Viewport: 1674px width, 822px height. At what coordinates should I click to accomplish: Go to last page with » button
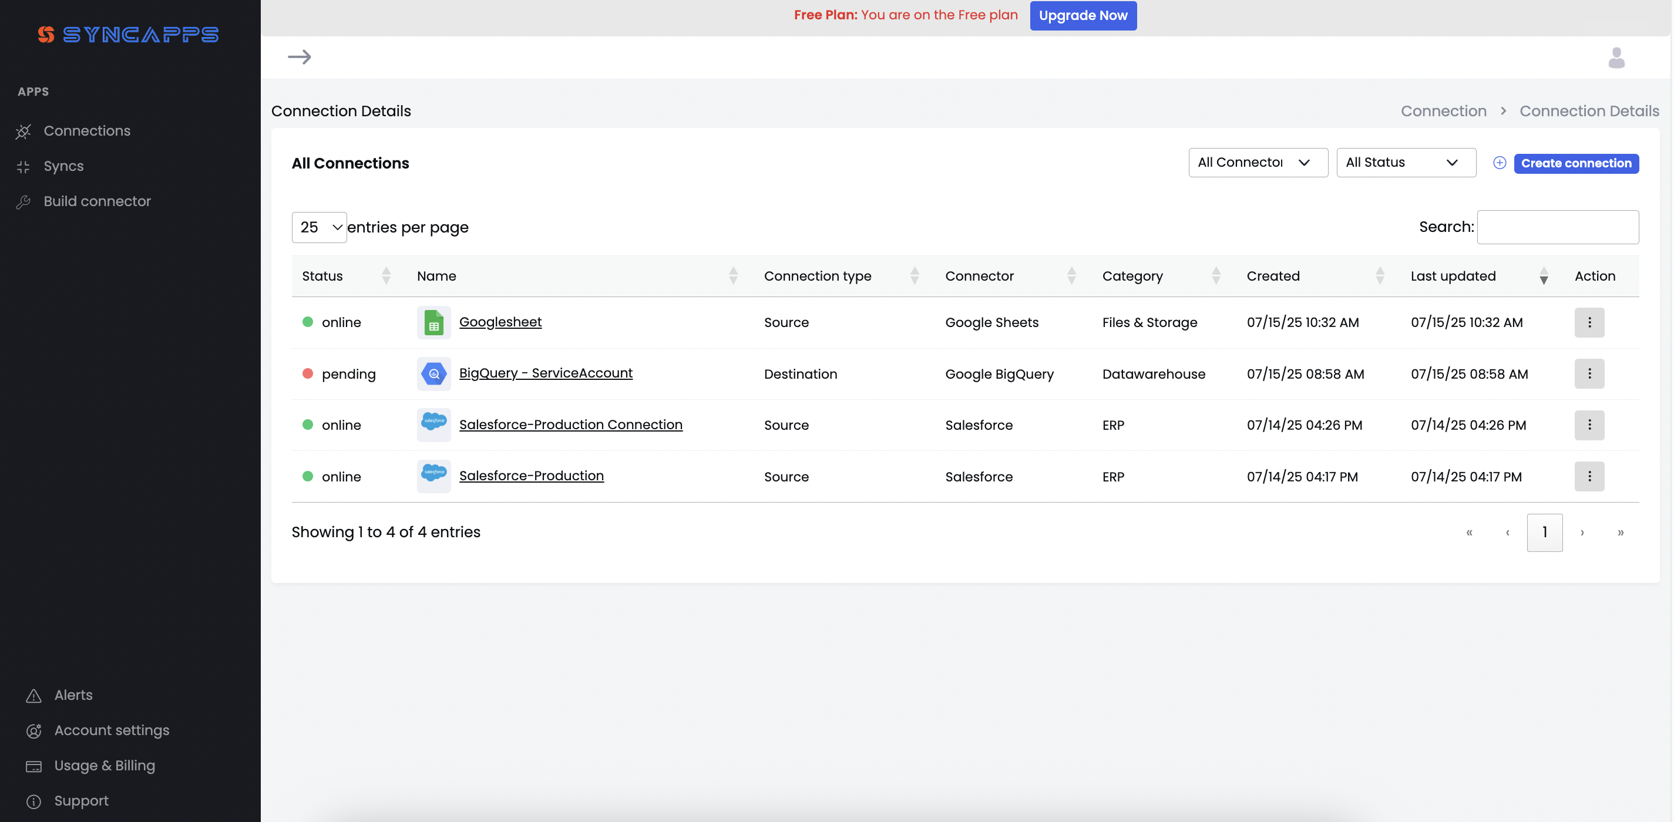(x=1621, y=533)
